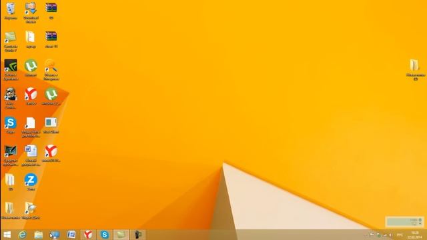Screen dimensions: 427x240
Task: Launch the blue Zona shortcut
Action: coord(31,182)
